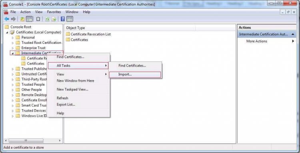Go back with the blue Back arrow
The image size is (300, 153).
pos(7,19)
